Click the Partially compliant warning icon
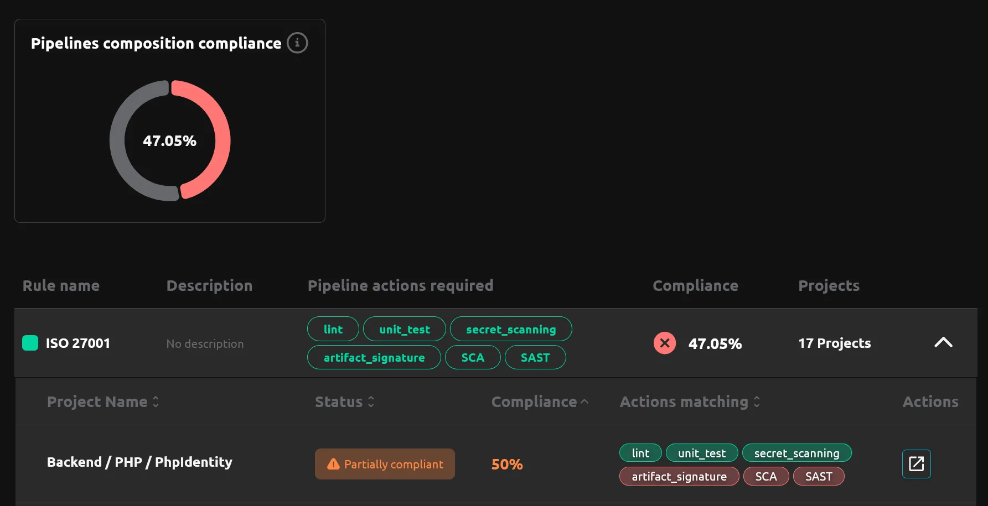 tap(333, 464)
